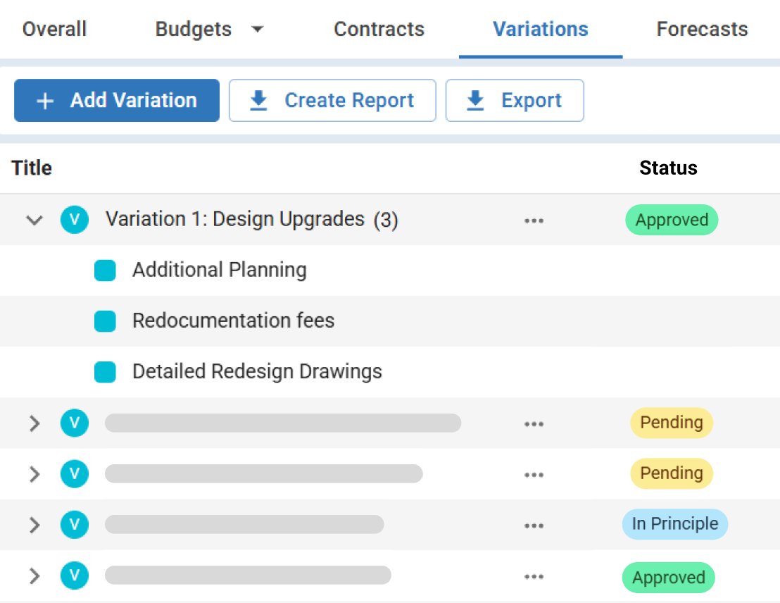
Task: Click the Approved status badge for Variation 1
Action: (671, 220)
